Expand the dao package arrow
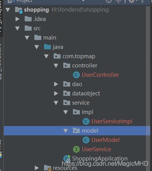Viewport: 152px width, 171px height. coord(56,84)
